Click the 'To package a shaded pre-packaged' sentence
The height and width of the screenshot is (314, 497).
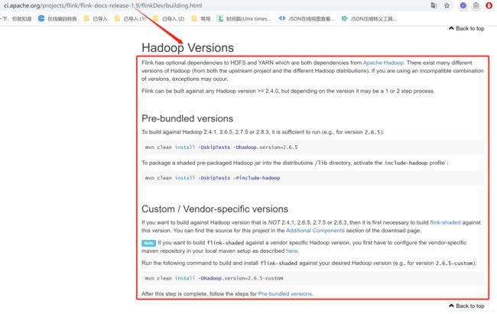295,163
